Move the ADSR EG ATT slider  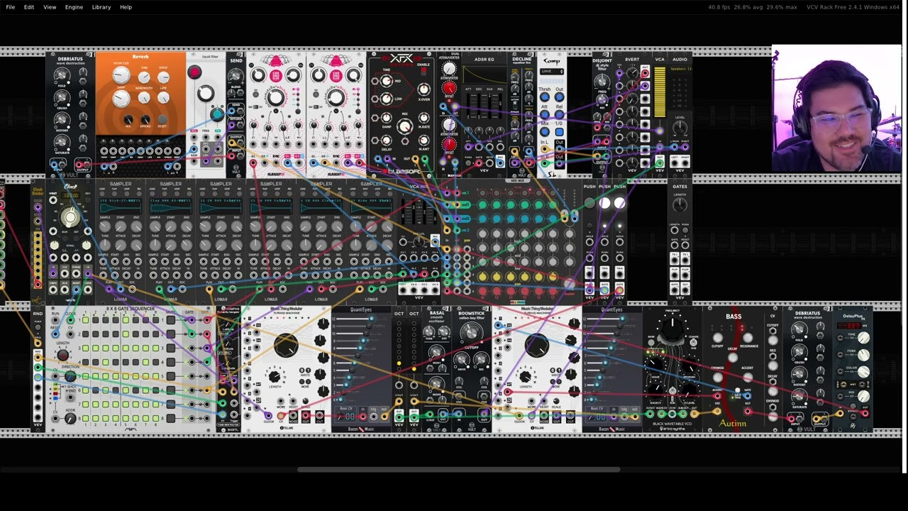(469, 104)
